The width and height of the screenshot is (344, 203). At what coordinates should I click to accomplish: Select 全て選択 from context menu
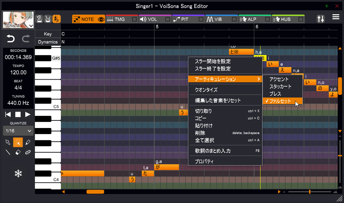click(225, 140)
